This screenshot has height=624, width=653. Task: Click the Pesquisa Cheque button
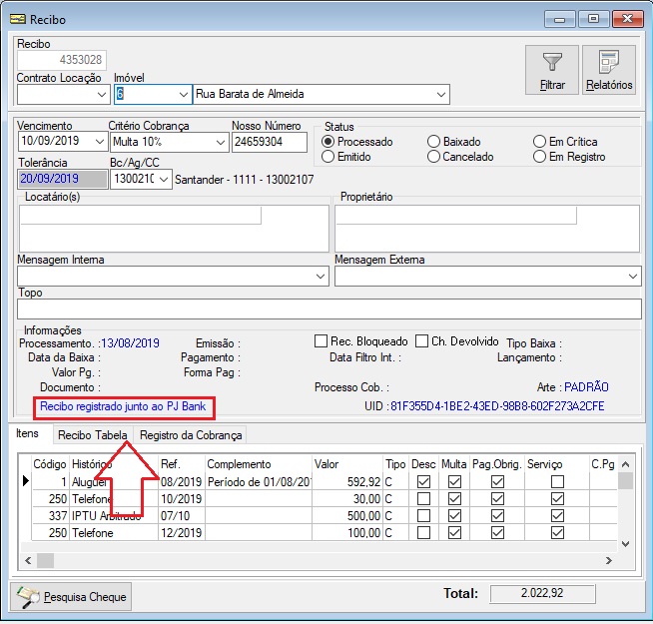(71, 596)
